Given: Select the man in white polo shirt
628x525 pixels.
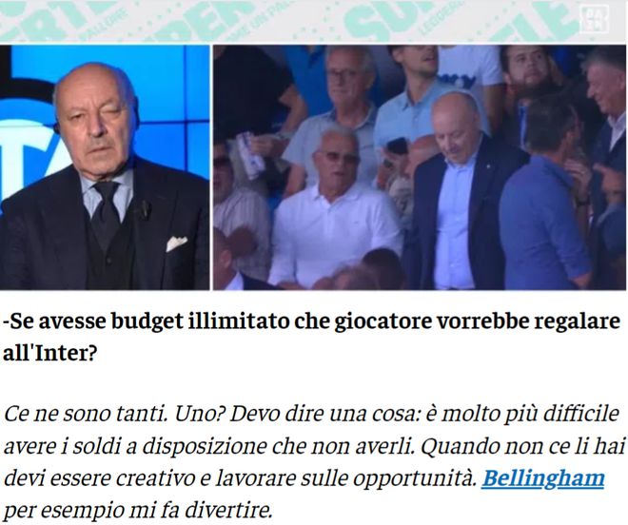Looking at the screenshot, I should 334,208.
